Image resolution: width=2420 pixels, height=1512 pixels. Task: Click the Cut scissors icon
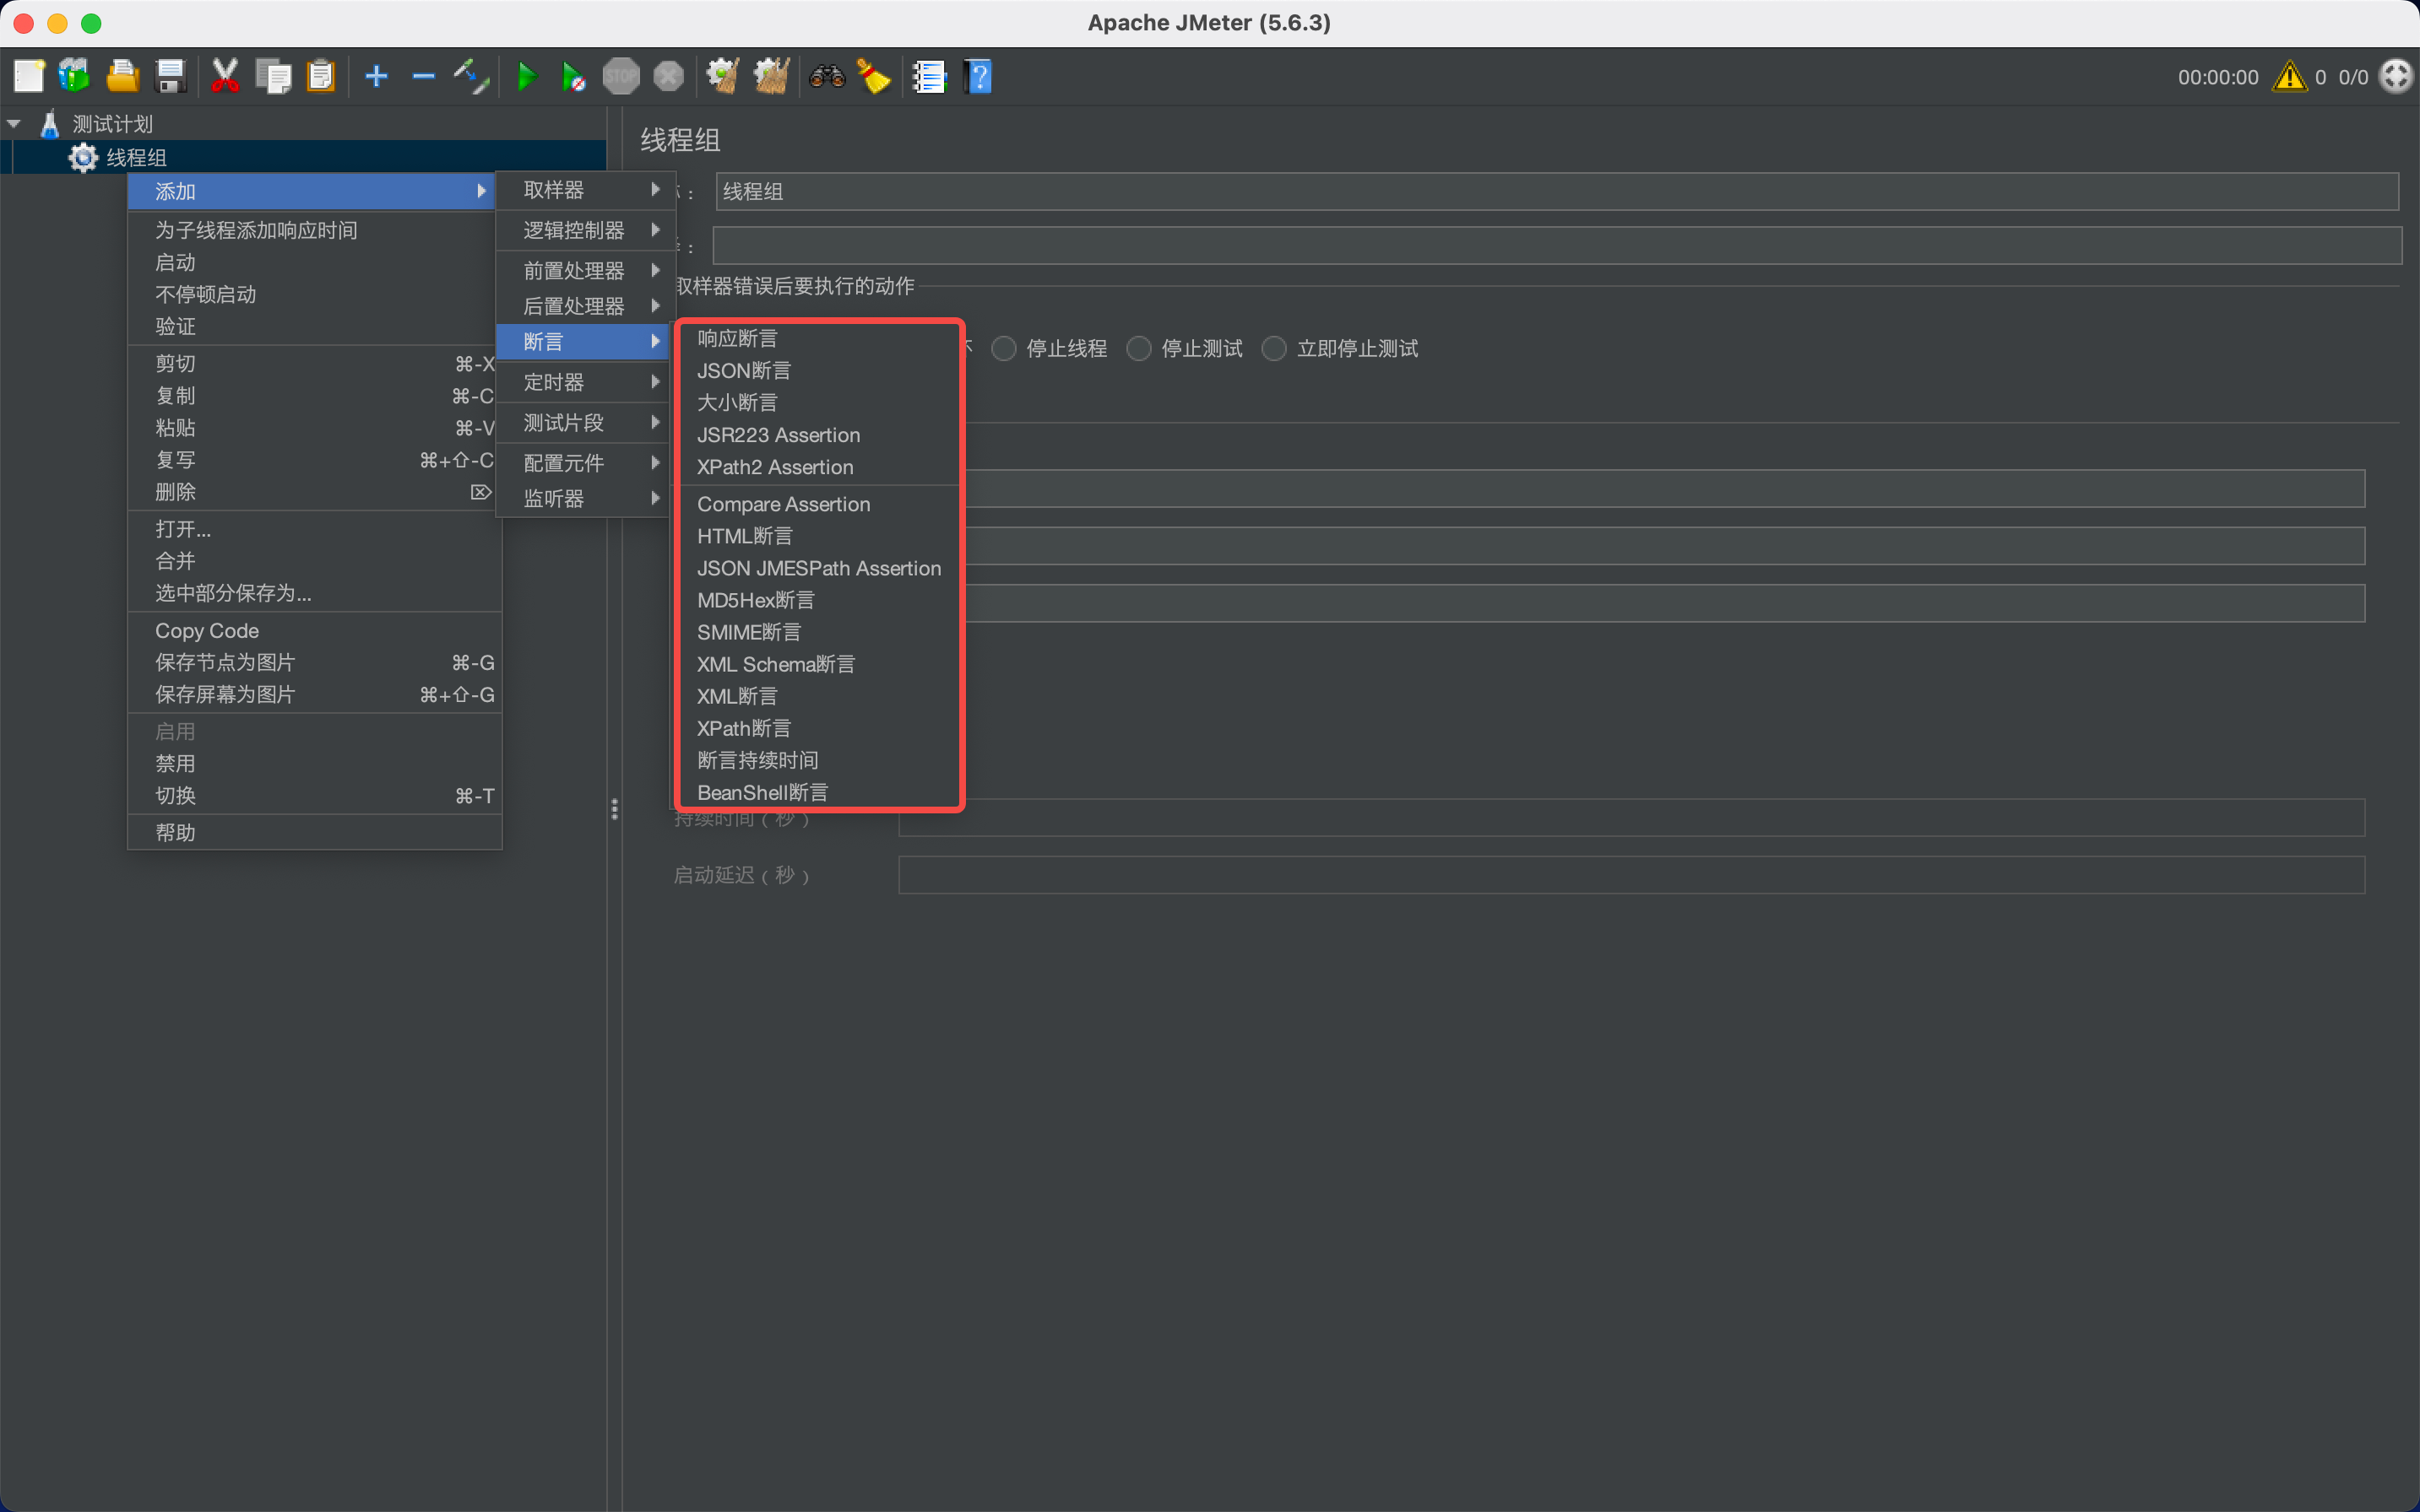pyautogui.click(x=225, y=76)
